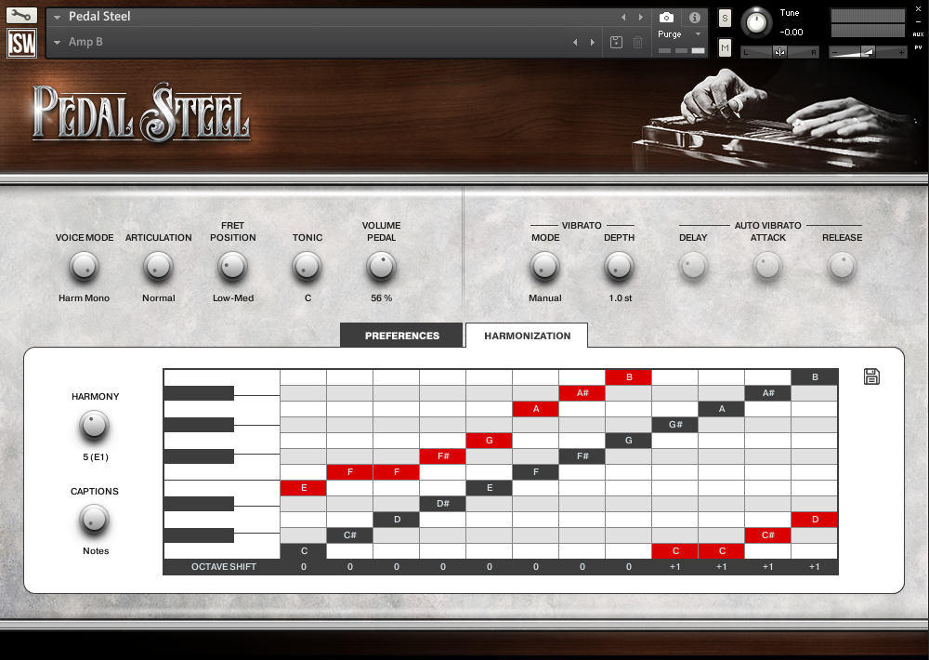
Task: Mute the Pedal Steel instrument
Action: point(724,46)
